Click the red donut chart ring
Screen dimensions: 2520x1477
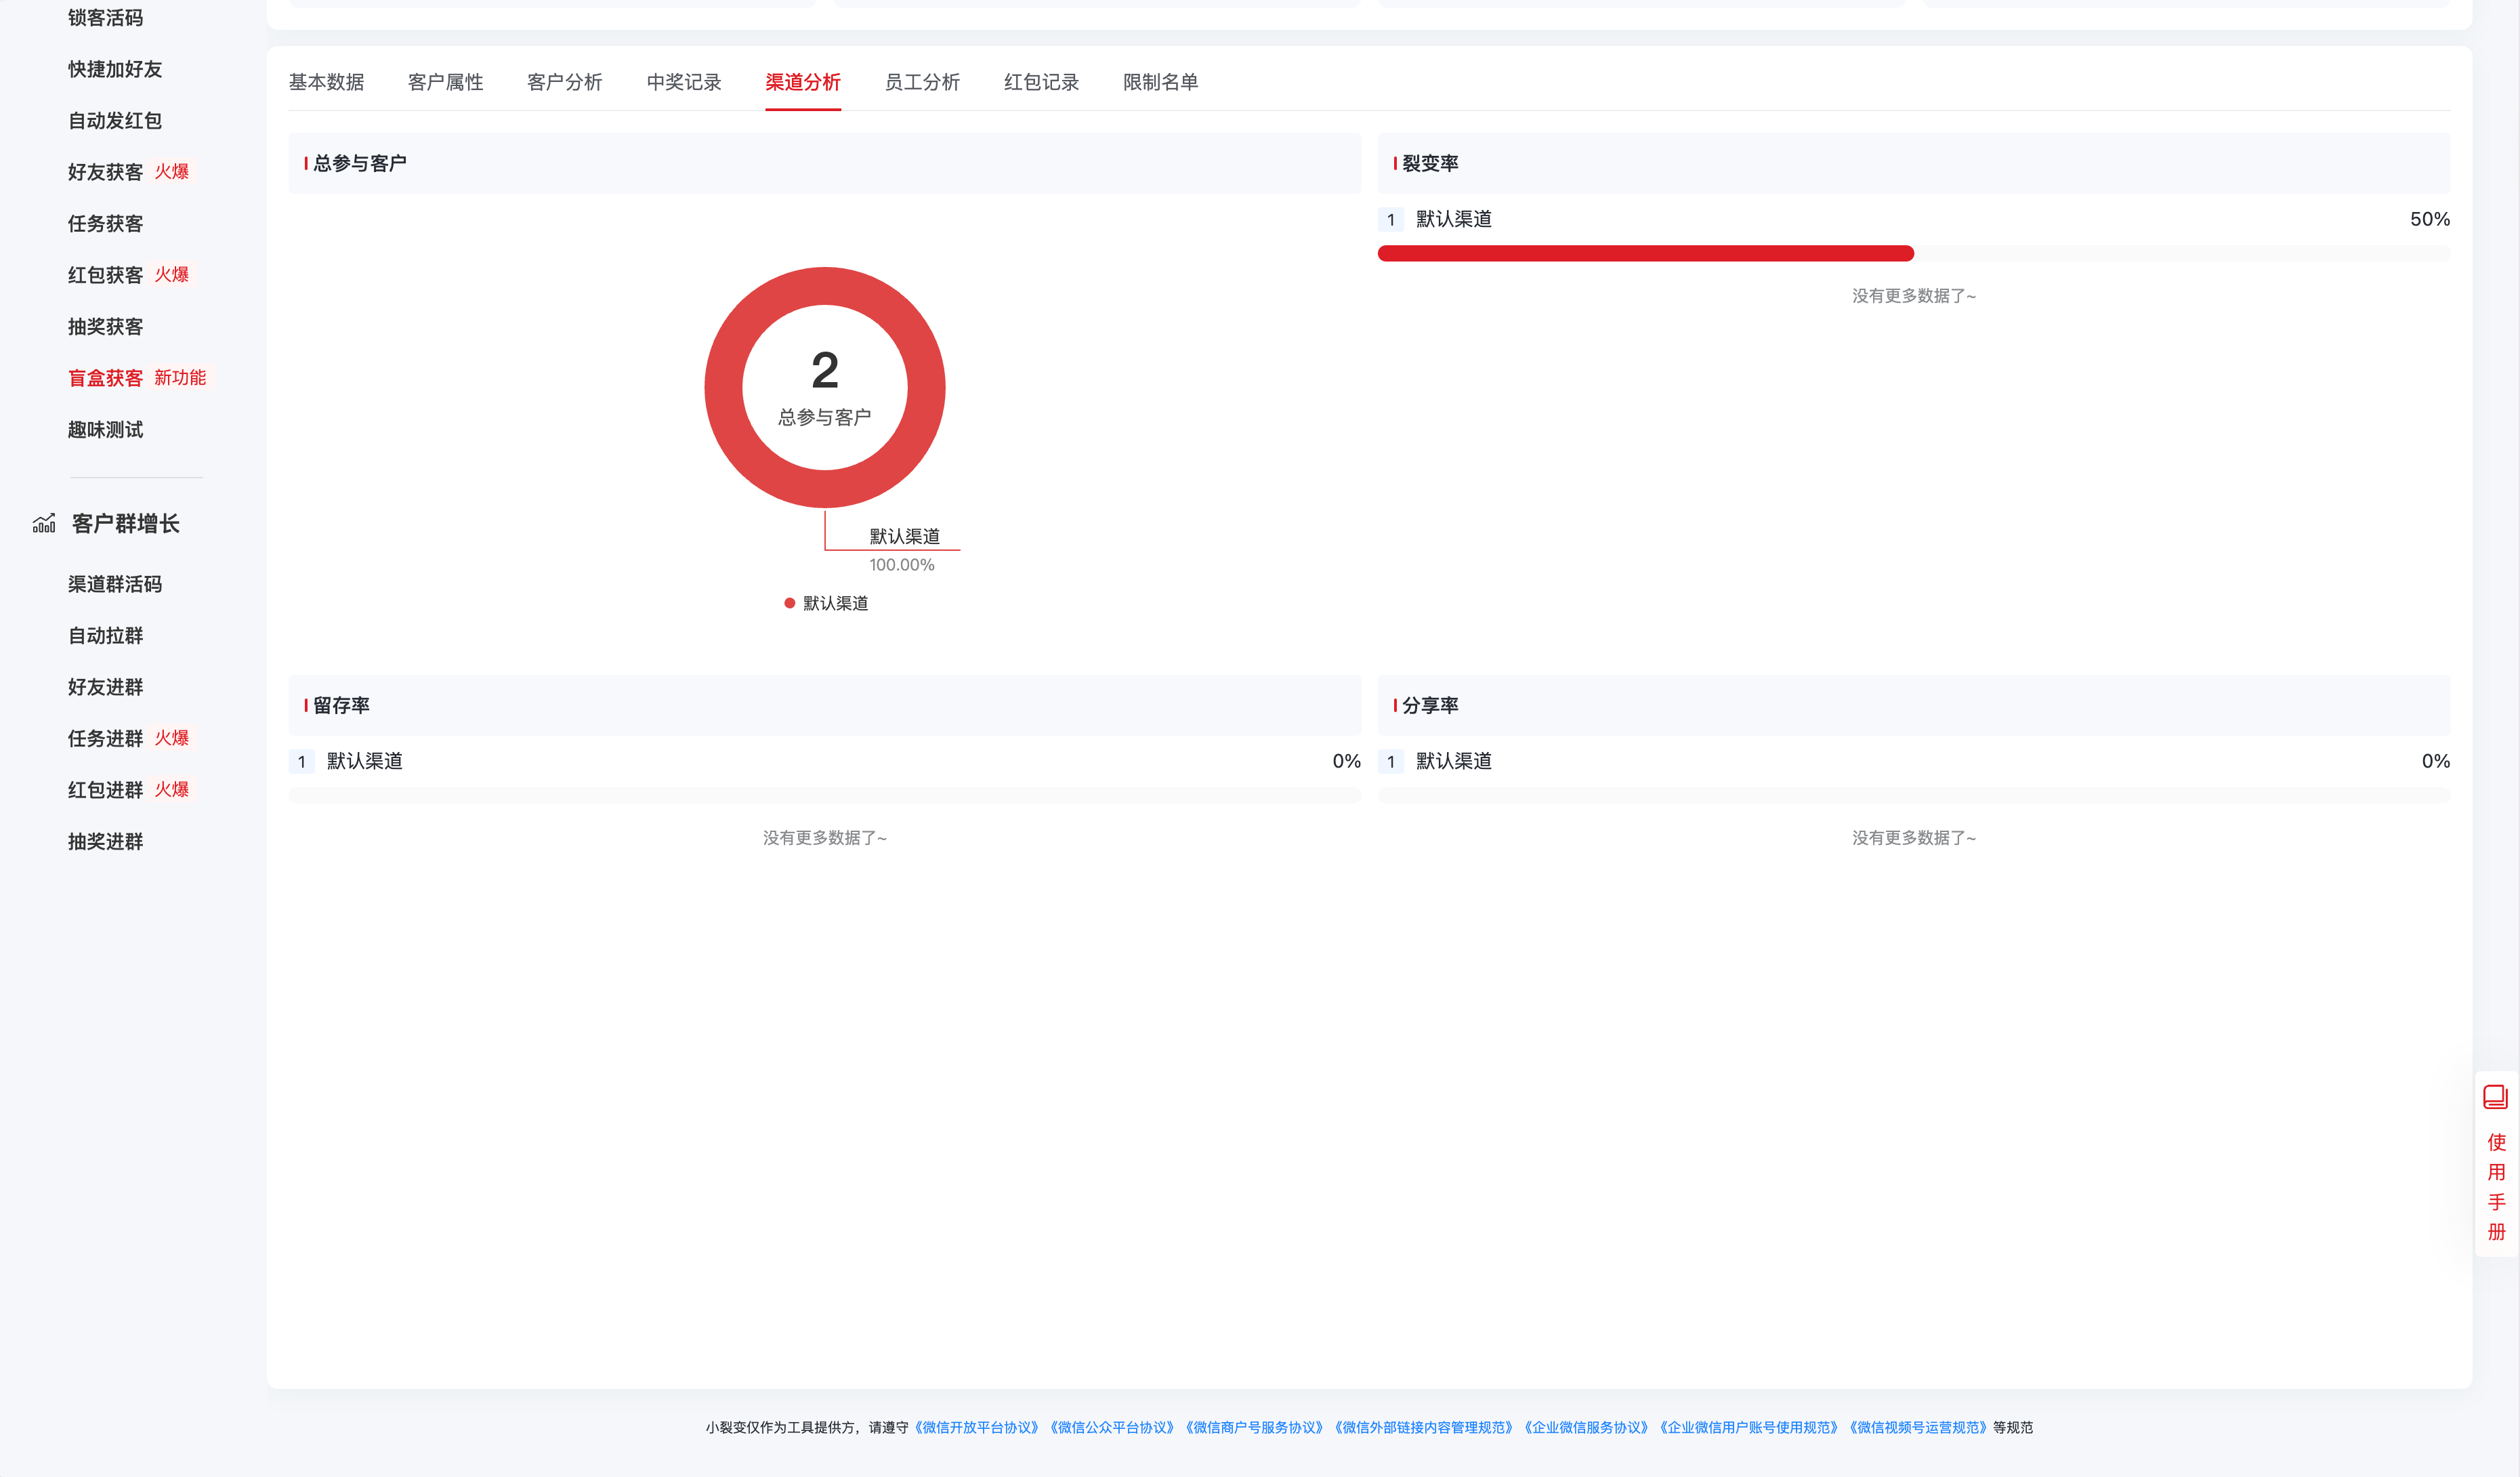pyautogui.click(x=724, y=387)
